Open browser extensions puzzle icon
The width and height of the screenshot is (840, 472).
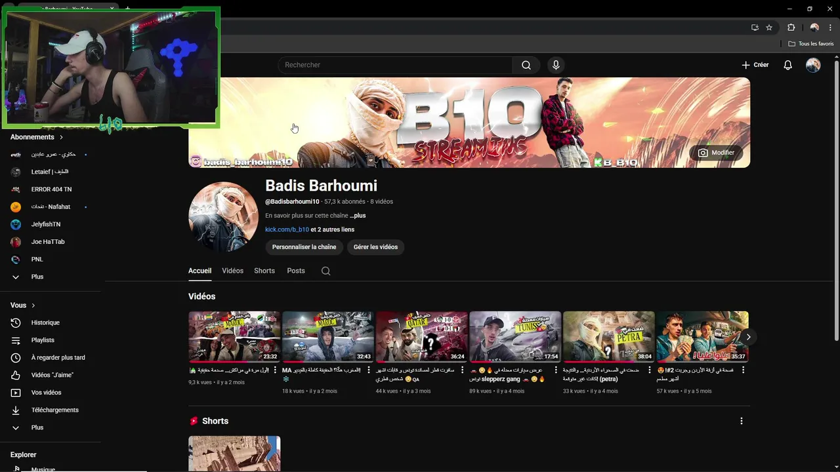791,28
